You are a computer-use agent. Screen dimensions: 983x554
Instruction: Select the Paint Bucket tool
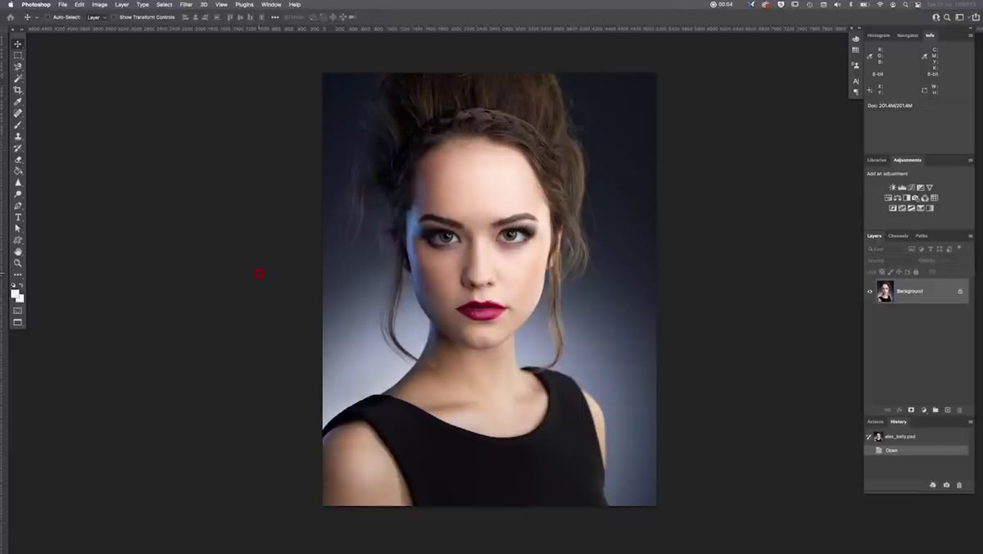click(18, 170)
